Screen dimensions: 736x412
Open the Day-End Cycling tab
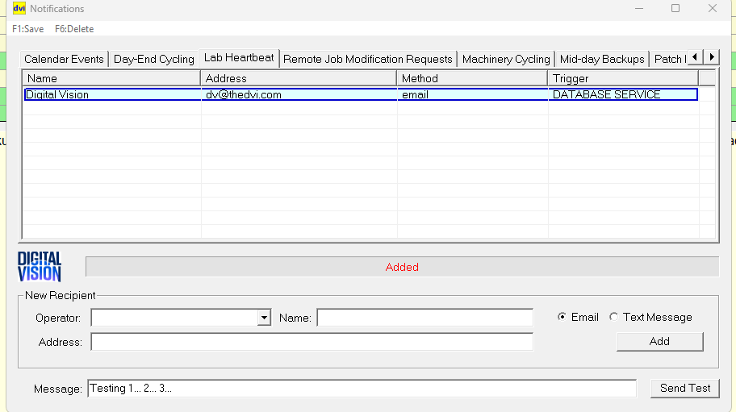click(x=153, y=59)
